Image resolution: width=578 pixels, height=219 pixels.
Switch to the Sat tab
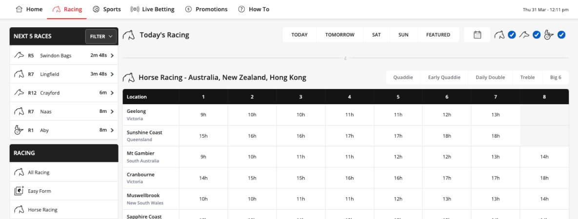376,35
